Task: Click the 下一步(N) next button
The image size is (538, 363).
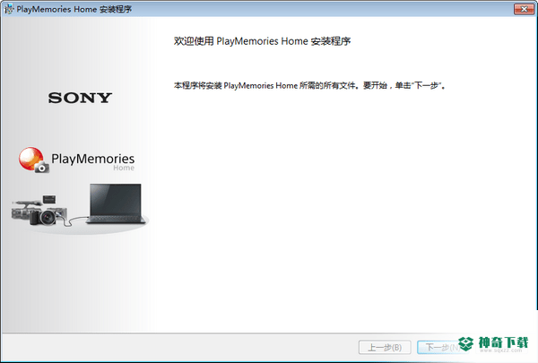Action: [x=443, y=348]
